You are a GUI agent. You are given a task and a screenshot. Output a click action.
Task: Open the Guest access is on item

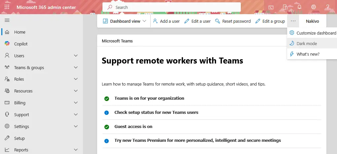tap(133, 127)
